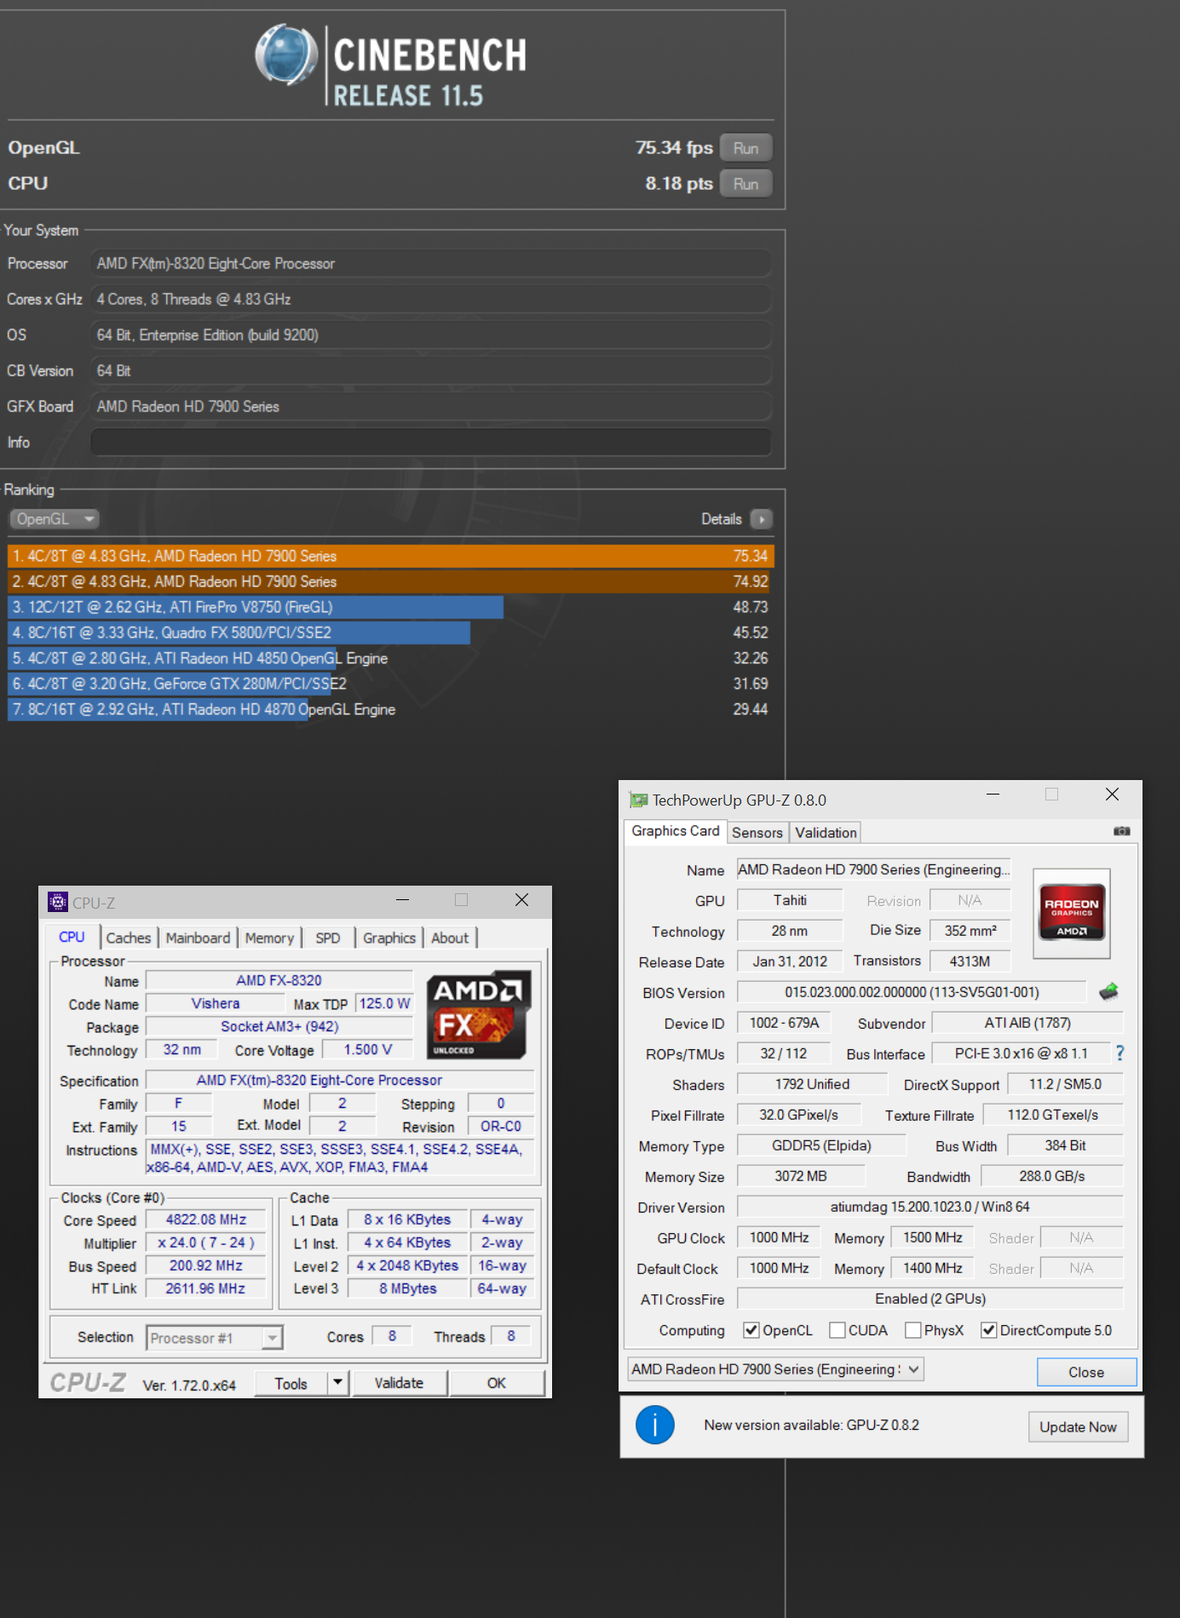Click the Processor field in Cinebench
Viewport: 1180px width, 1618px height.
point(431,263)
